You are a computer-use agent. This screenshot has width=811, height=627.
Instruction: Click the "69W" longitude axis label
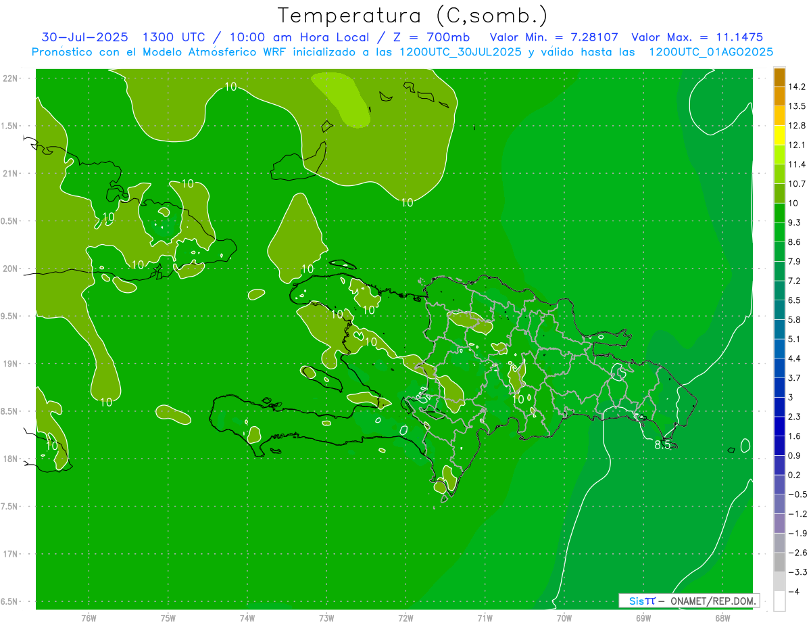click(643, 618)
